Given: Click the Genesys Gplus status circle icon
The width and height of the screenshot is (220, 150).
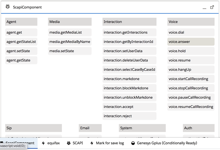Looking at the screenshot, I should 133,143.
